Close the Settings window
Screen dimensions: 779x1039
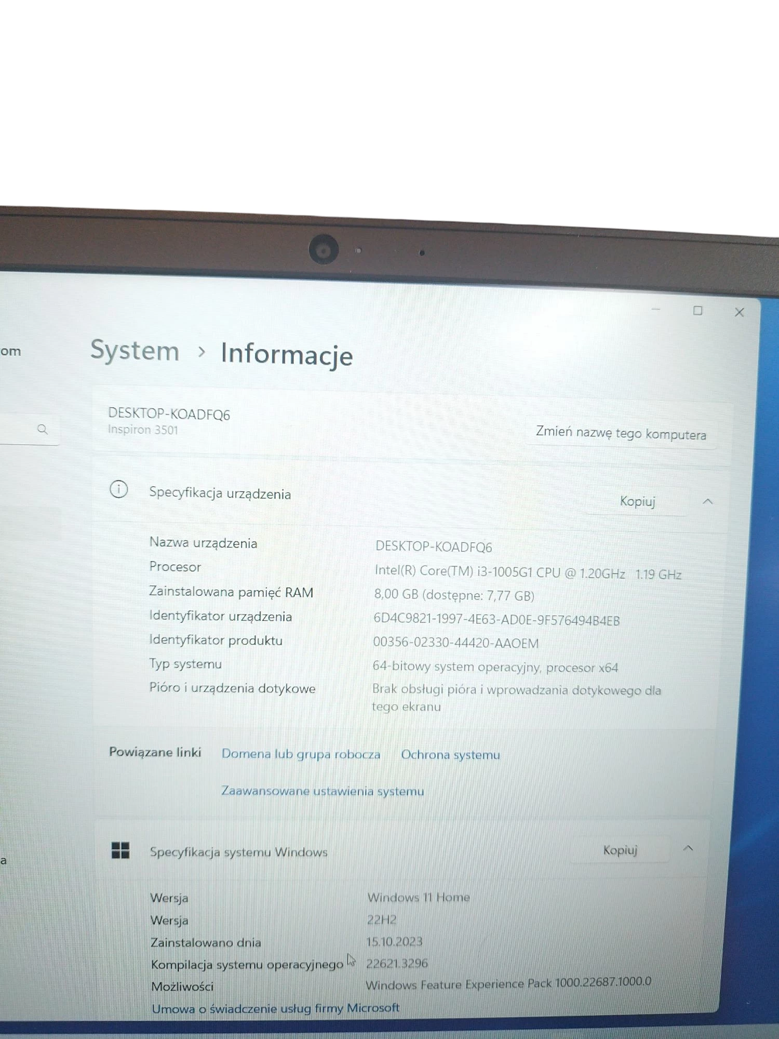coord(739,312)
